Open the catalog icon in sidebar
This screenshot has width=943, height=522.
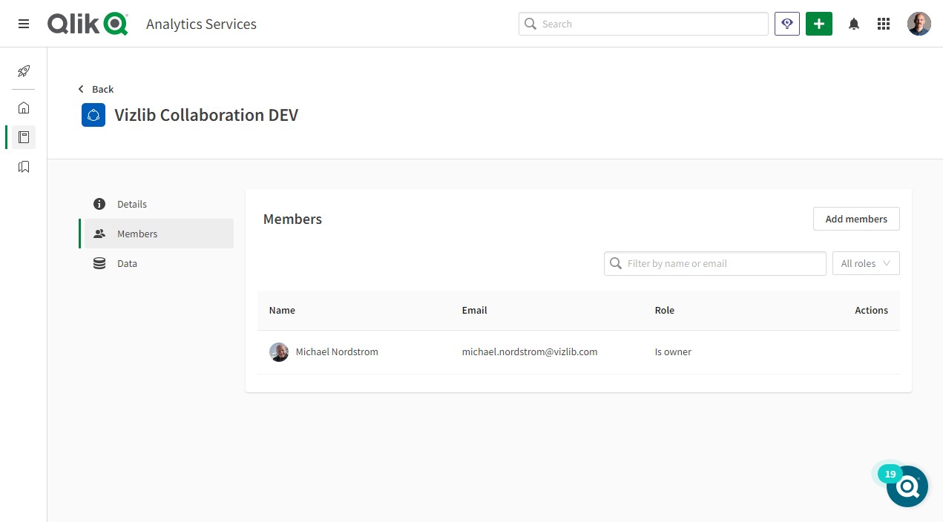(x=24, y=137)
